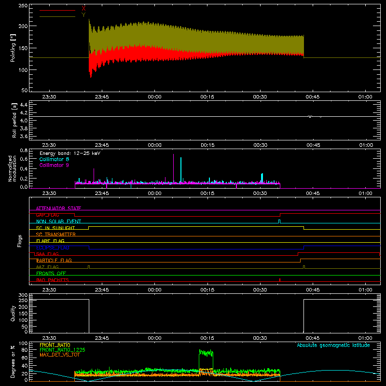Click 00:15 time label under Flags plot
This screenshot has width=386, height=386.
[x=207, y=290]
